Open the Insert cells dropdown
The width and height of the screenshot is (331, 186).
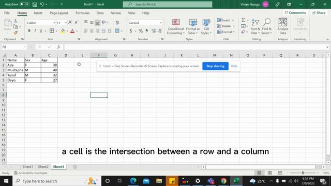point(233,20)
